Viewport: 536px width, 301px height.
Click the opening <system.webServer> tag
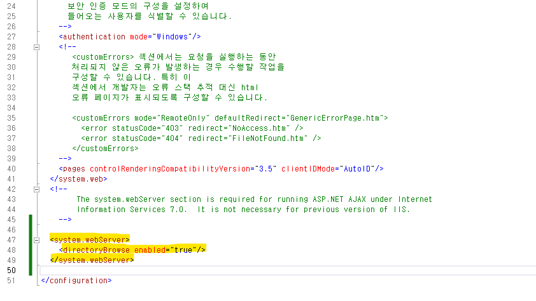pos(90,239)
